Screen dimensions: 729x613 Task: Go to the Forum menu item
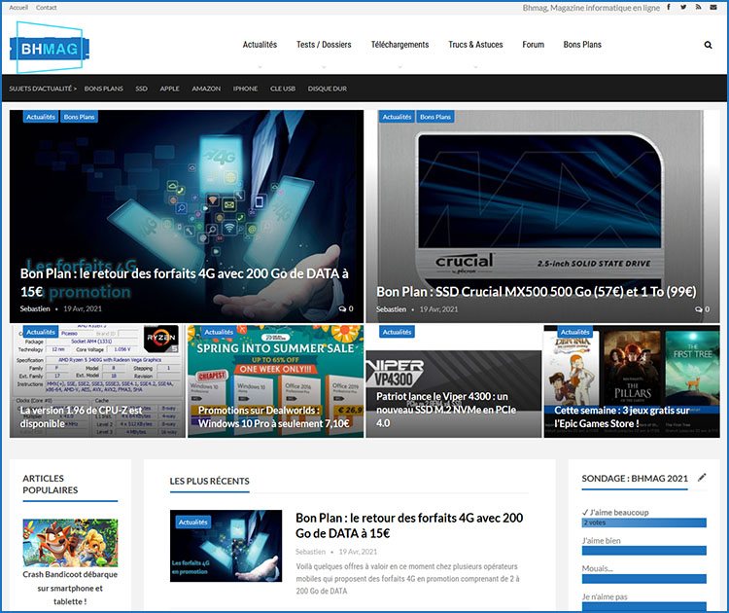pos(533,45)
